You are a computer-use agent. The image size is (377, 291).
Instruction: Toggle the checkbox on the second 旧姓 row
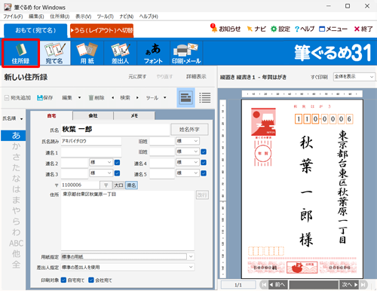(x=204, y=152)
